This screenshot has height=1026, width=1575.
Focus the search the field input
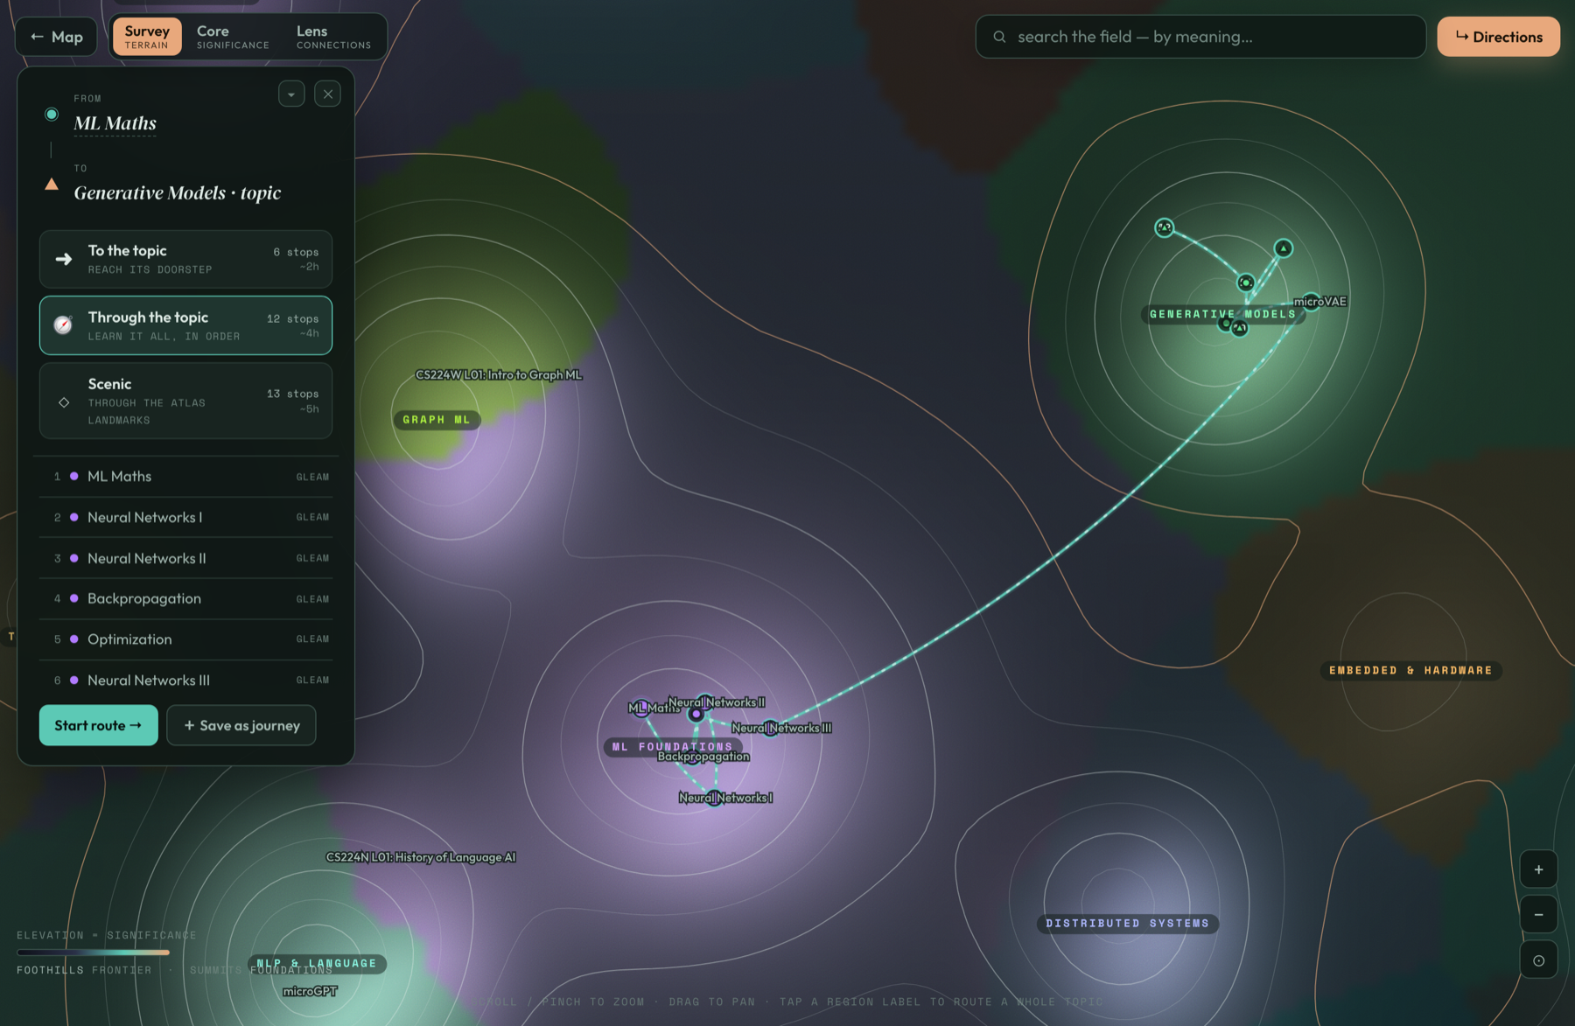pyautogui.click(x=1200, y=37)
